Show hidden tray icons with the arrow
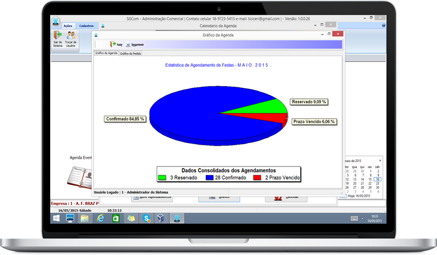Image resolution: width=437 pixels, height=255 pixels. (x=362, y=219)
